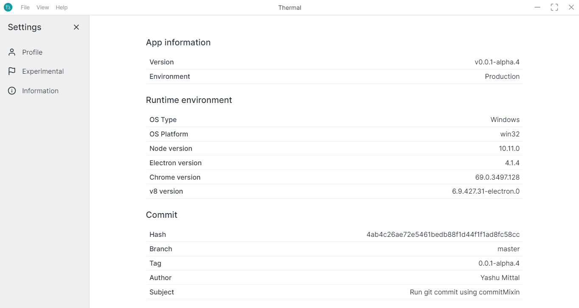Click the Thermal app logo icon
Screen dimensions: 579x308
(8, 7)
